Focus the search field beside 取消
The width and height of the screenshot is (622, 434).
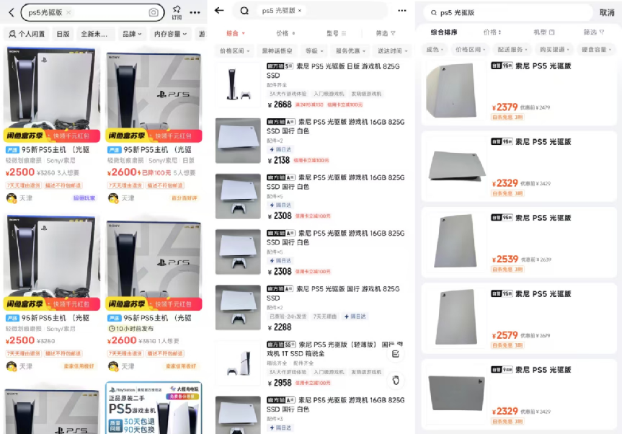point(508,13)
